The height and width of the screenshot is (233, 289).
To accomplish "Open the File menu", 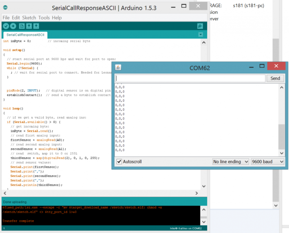I will 6,18.
